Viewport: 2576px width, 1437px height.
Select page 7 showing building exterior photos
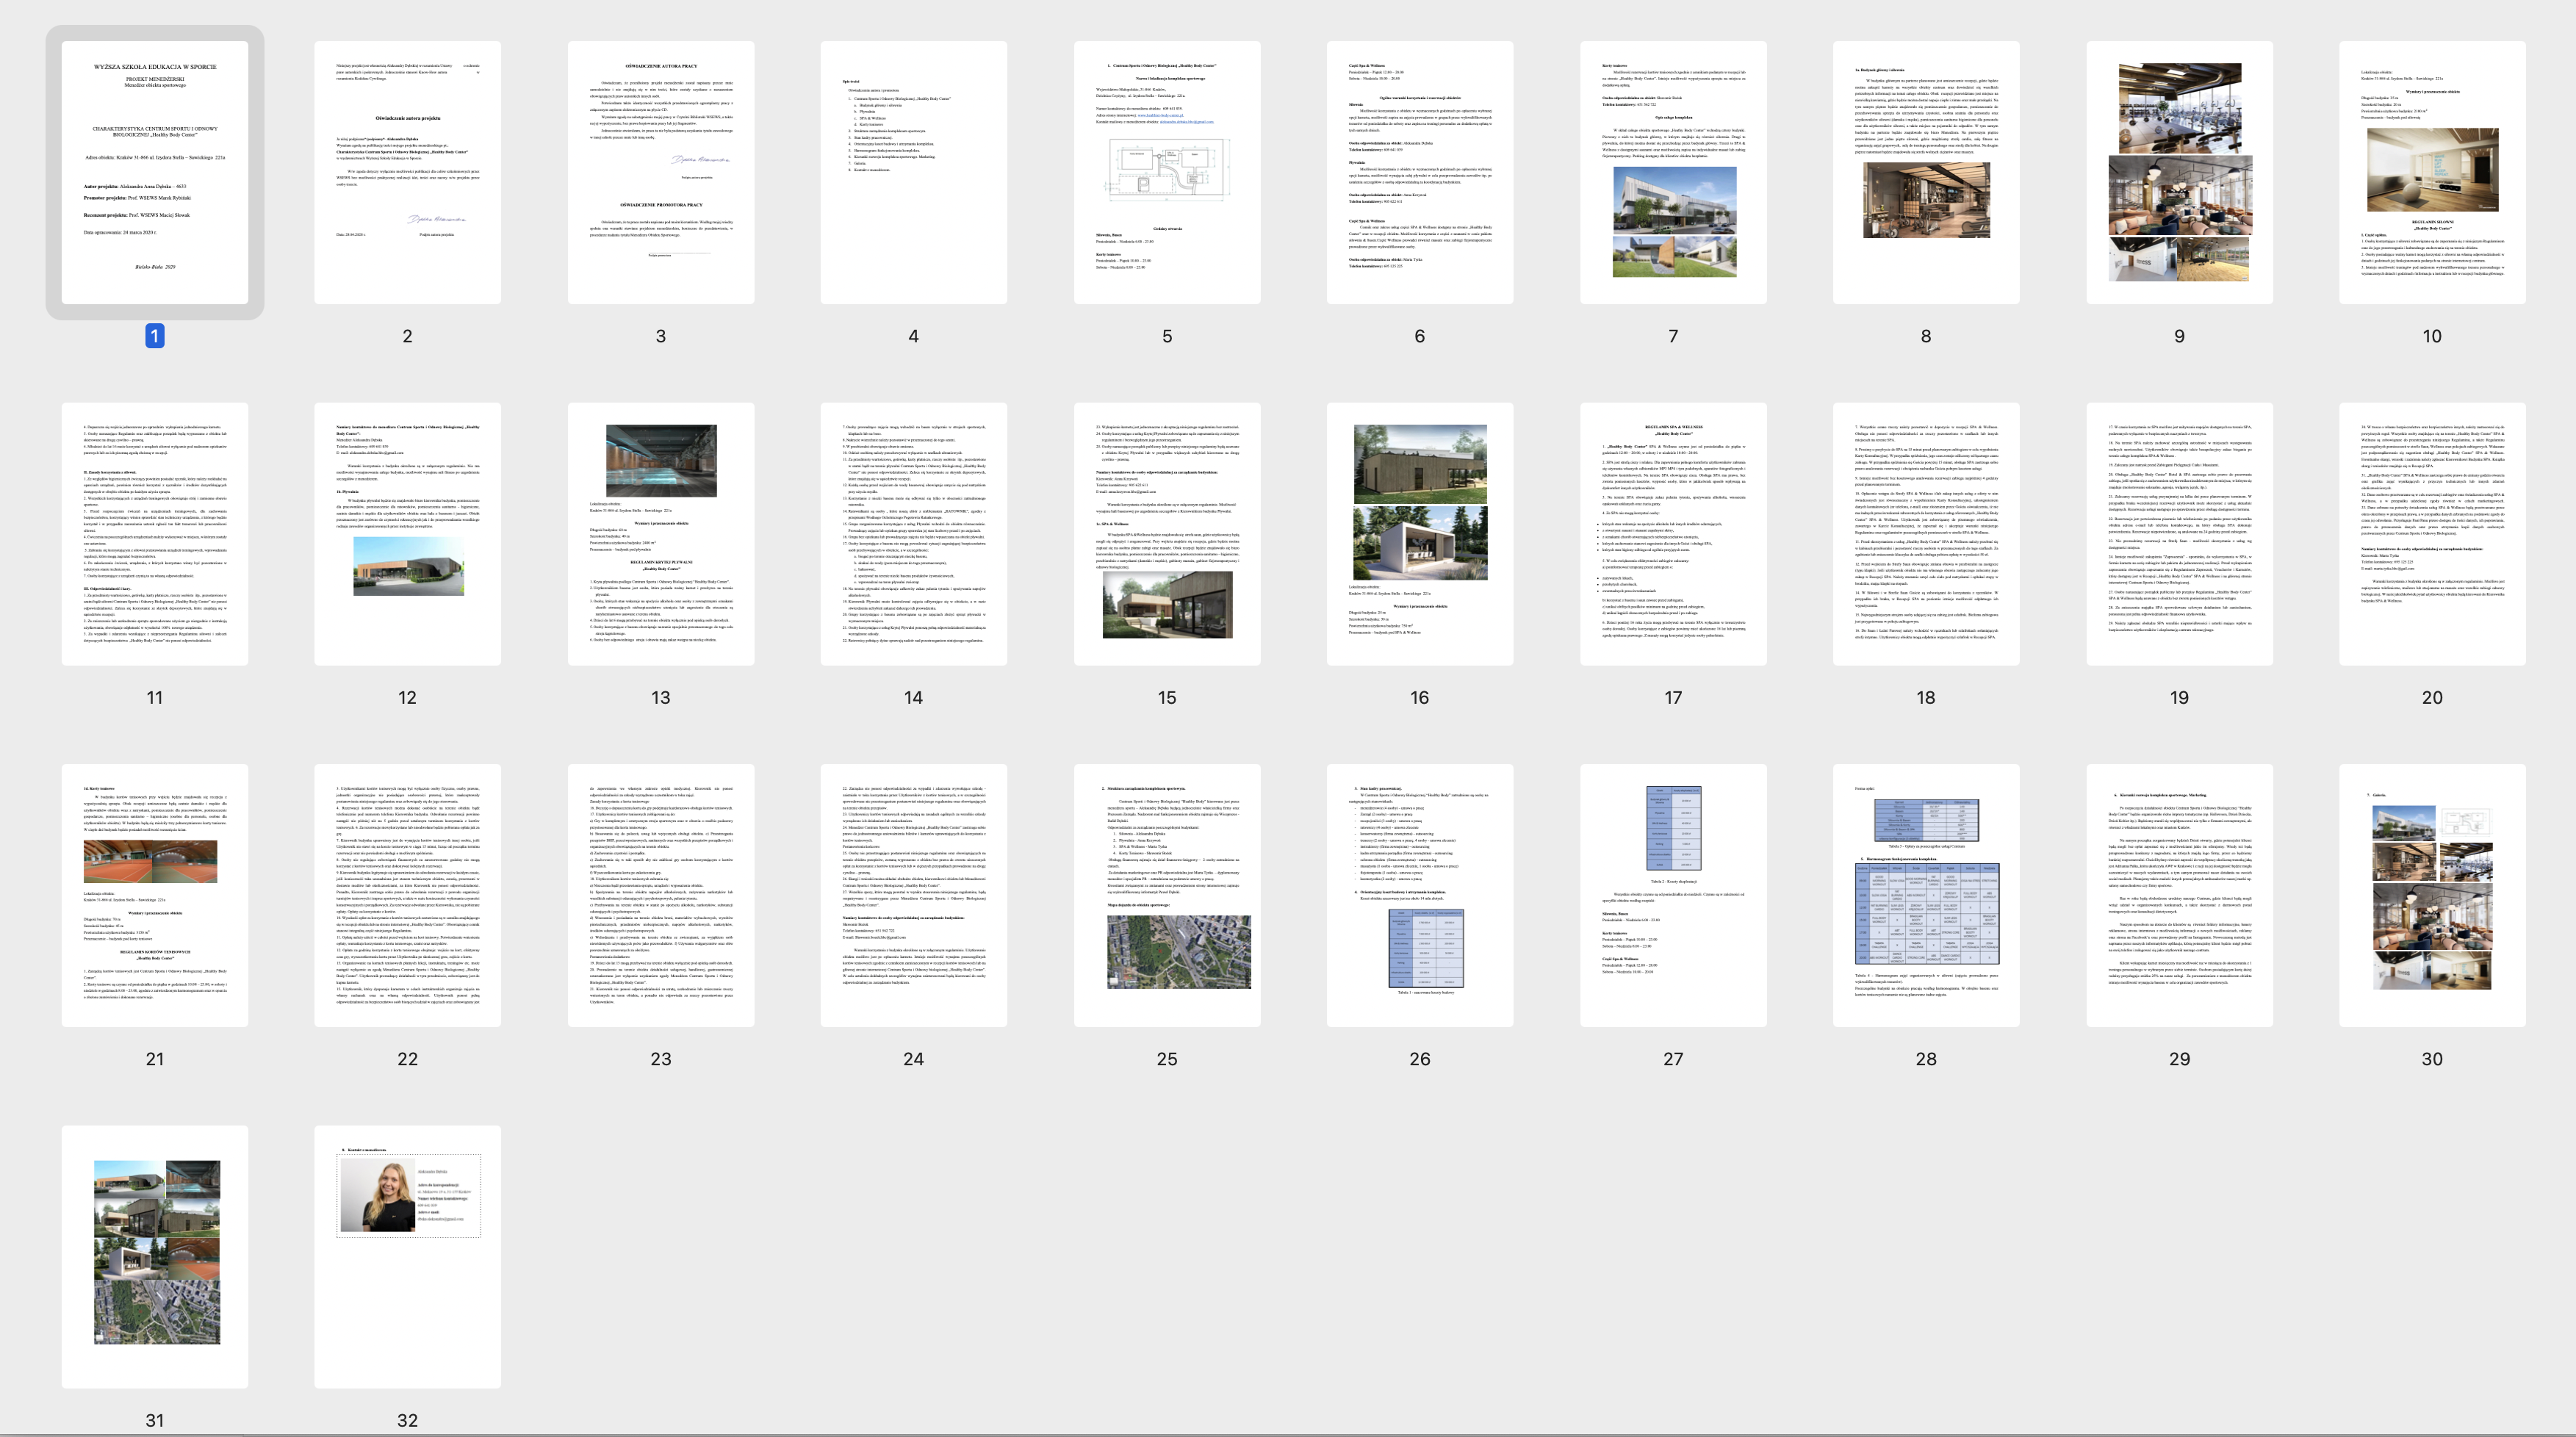[x=1672, y=172]
